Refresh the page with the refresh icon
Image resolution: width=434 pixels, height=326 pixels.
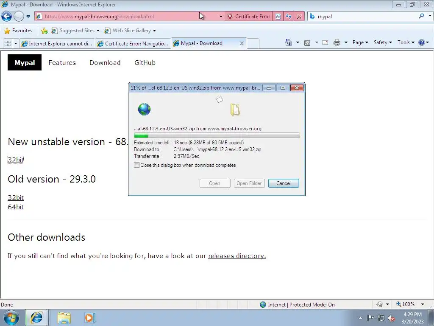coord(289,17)
